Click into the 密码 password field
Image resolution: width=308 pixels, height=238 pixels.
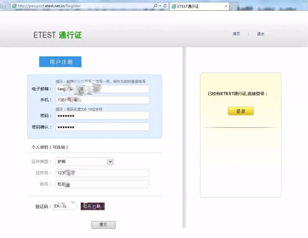(102, 115)
